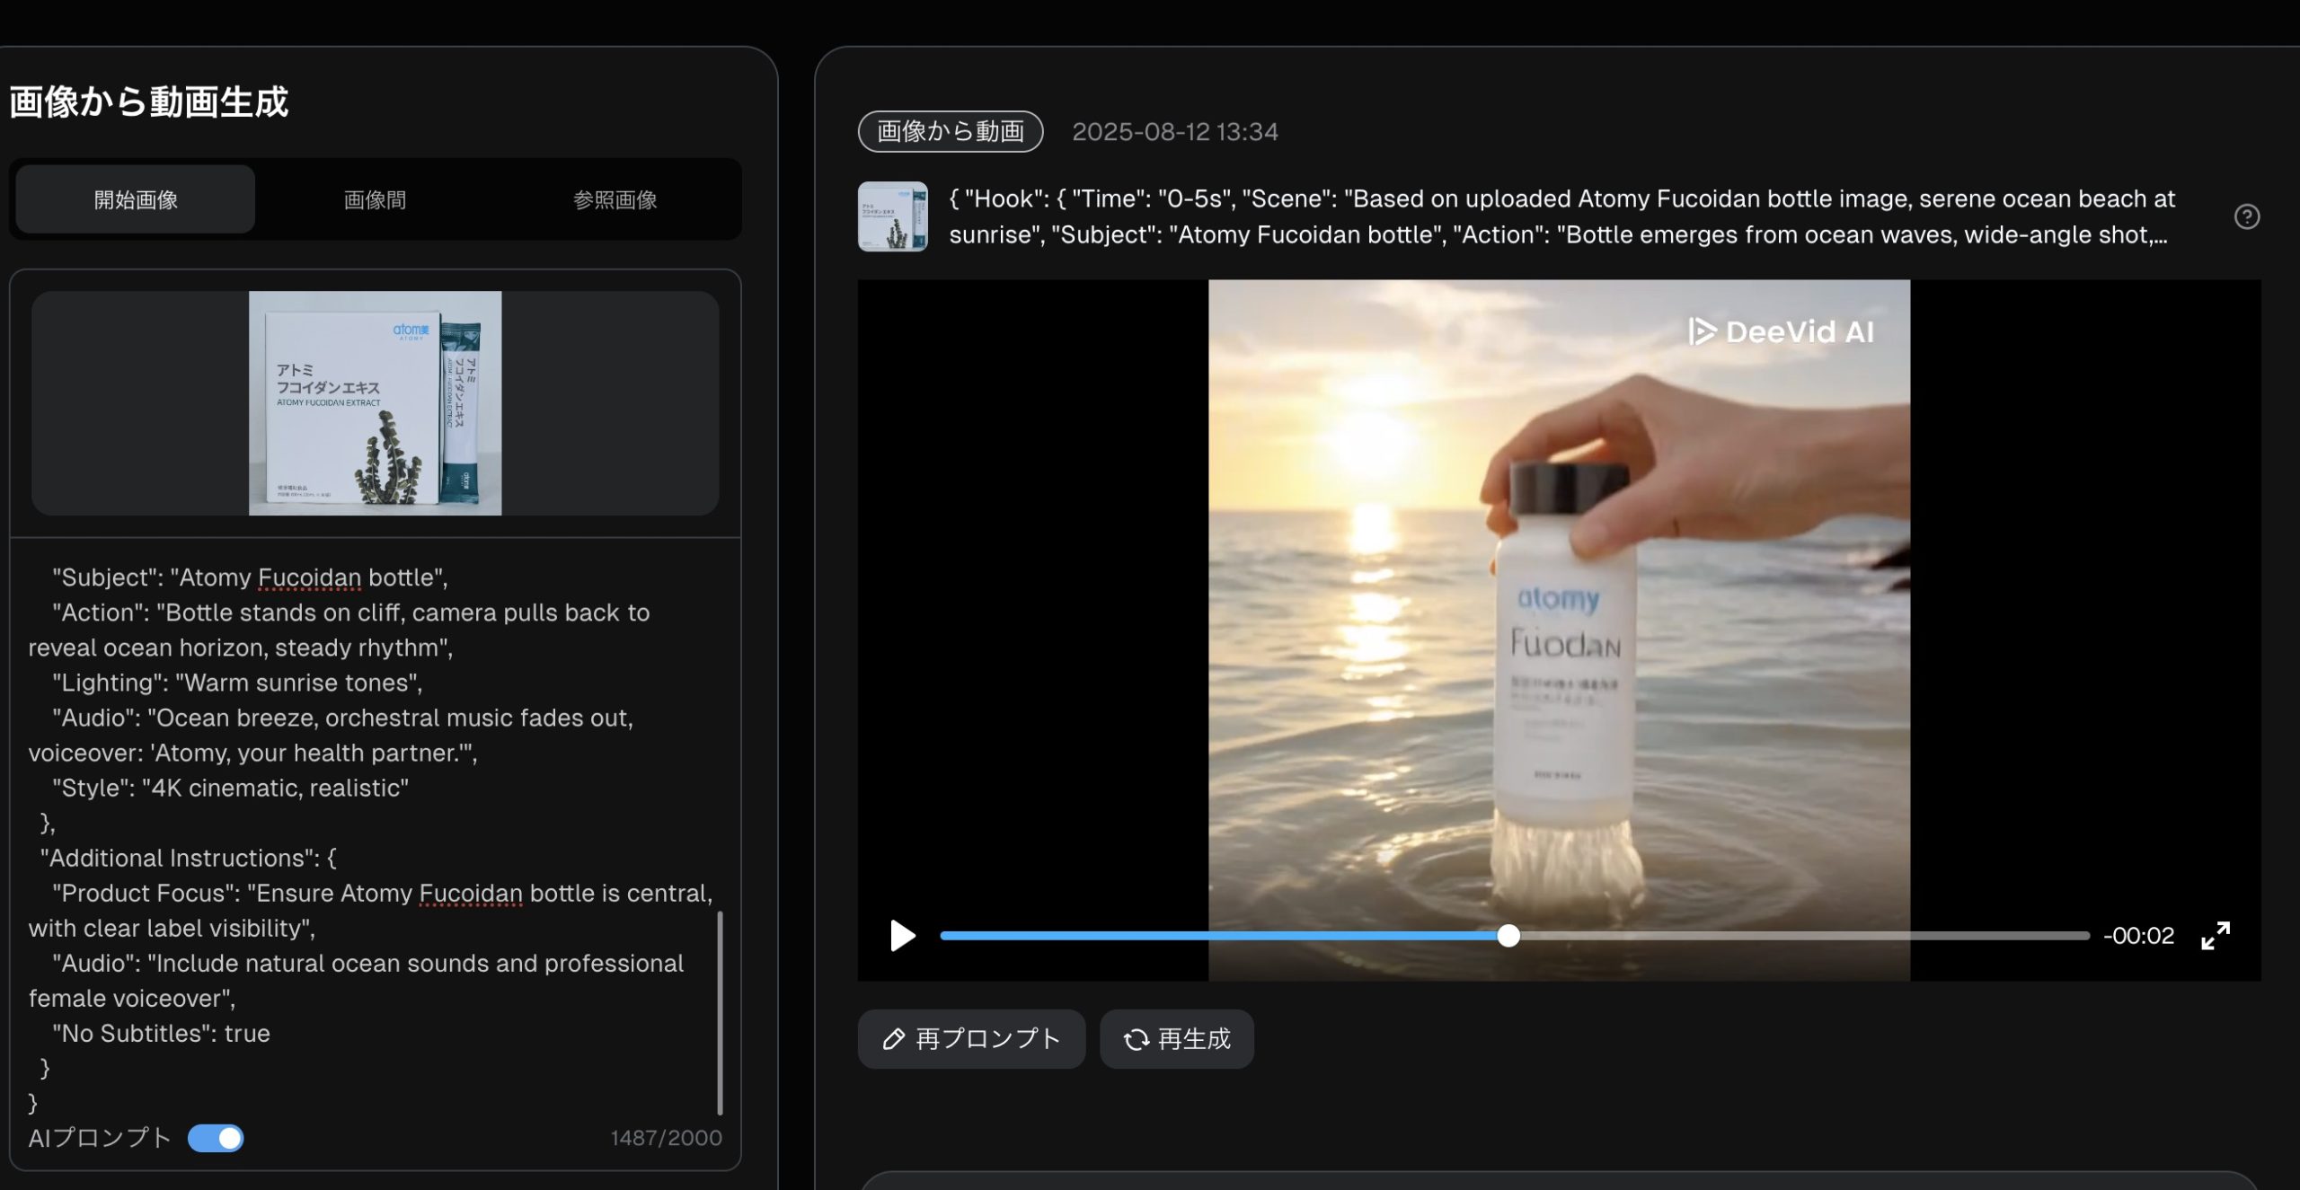2300x1190 pixels.
Task: Switch to the 画像間 tab
Action: coord(375,198)
